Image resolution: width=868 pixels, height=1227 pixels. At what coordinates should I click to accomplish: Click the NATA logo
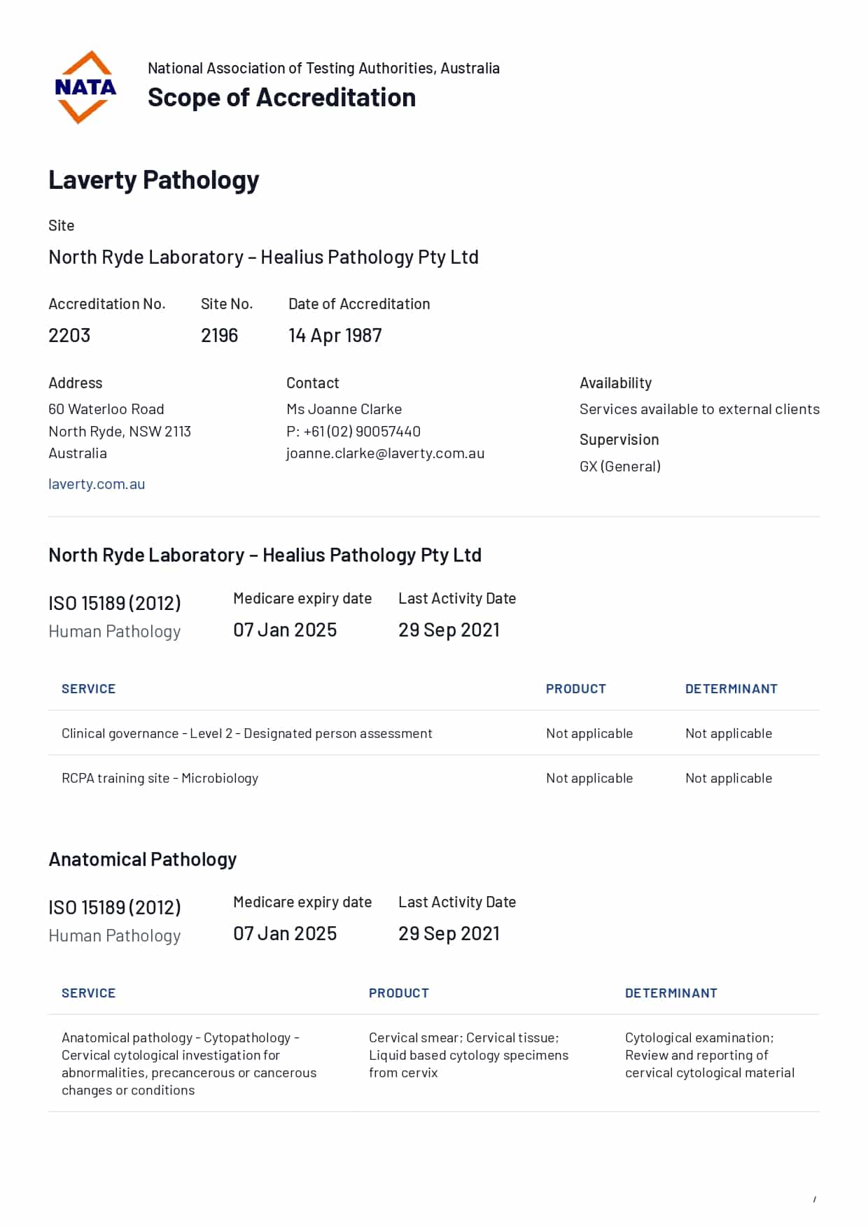pyautogui.click(x=85, y=87)
